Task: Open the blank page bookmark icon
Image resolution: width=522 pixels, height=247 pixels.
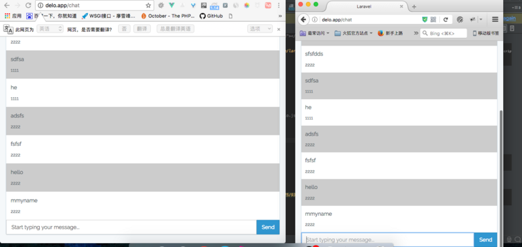Action: pos(230,16)
